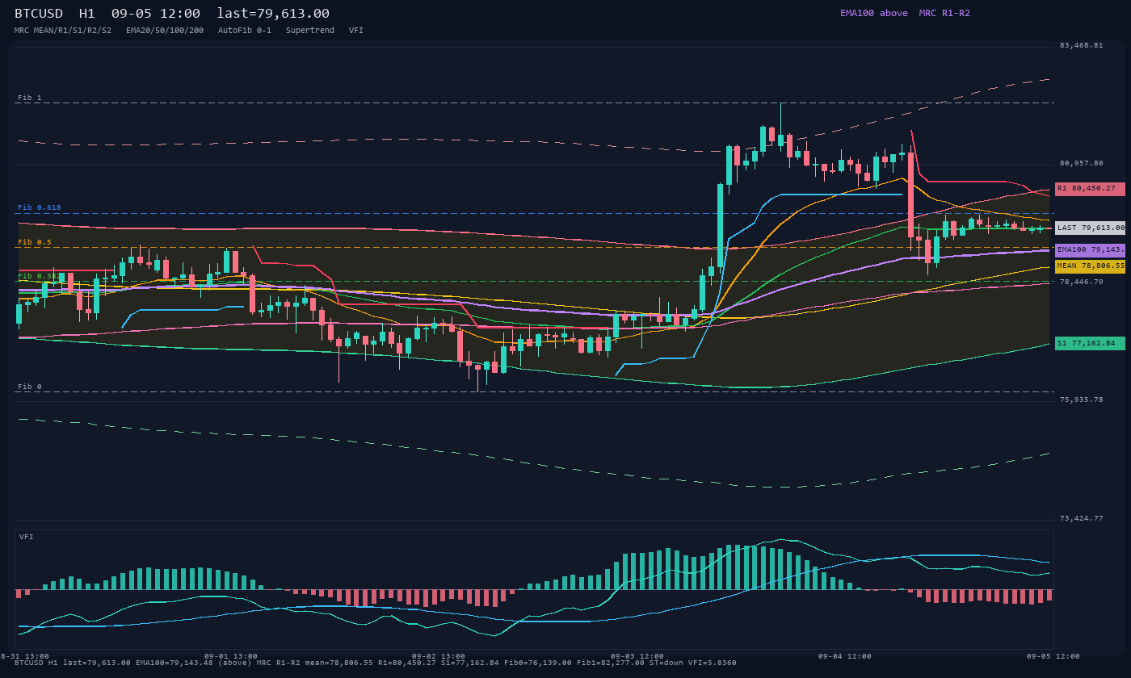The height and width of the screenshot is (678, 1131).
Task: Click the 'Fib 1' level label
Action: [30, 98]
